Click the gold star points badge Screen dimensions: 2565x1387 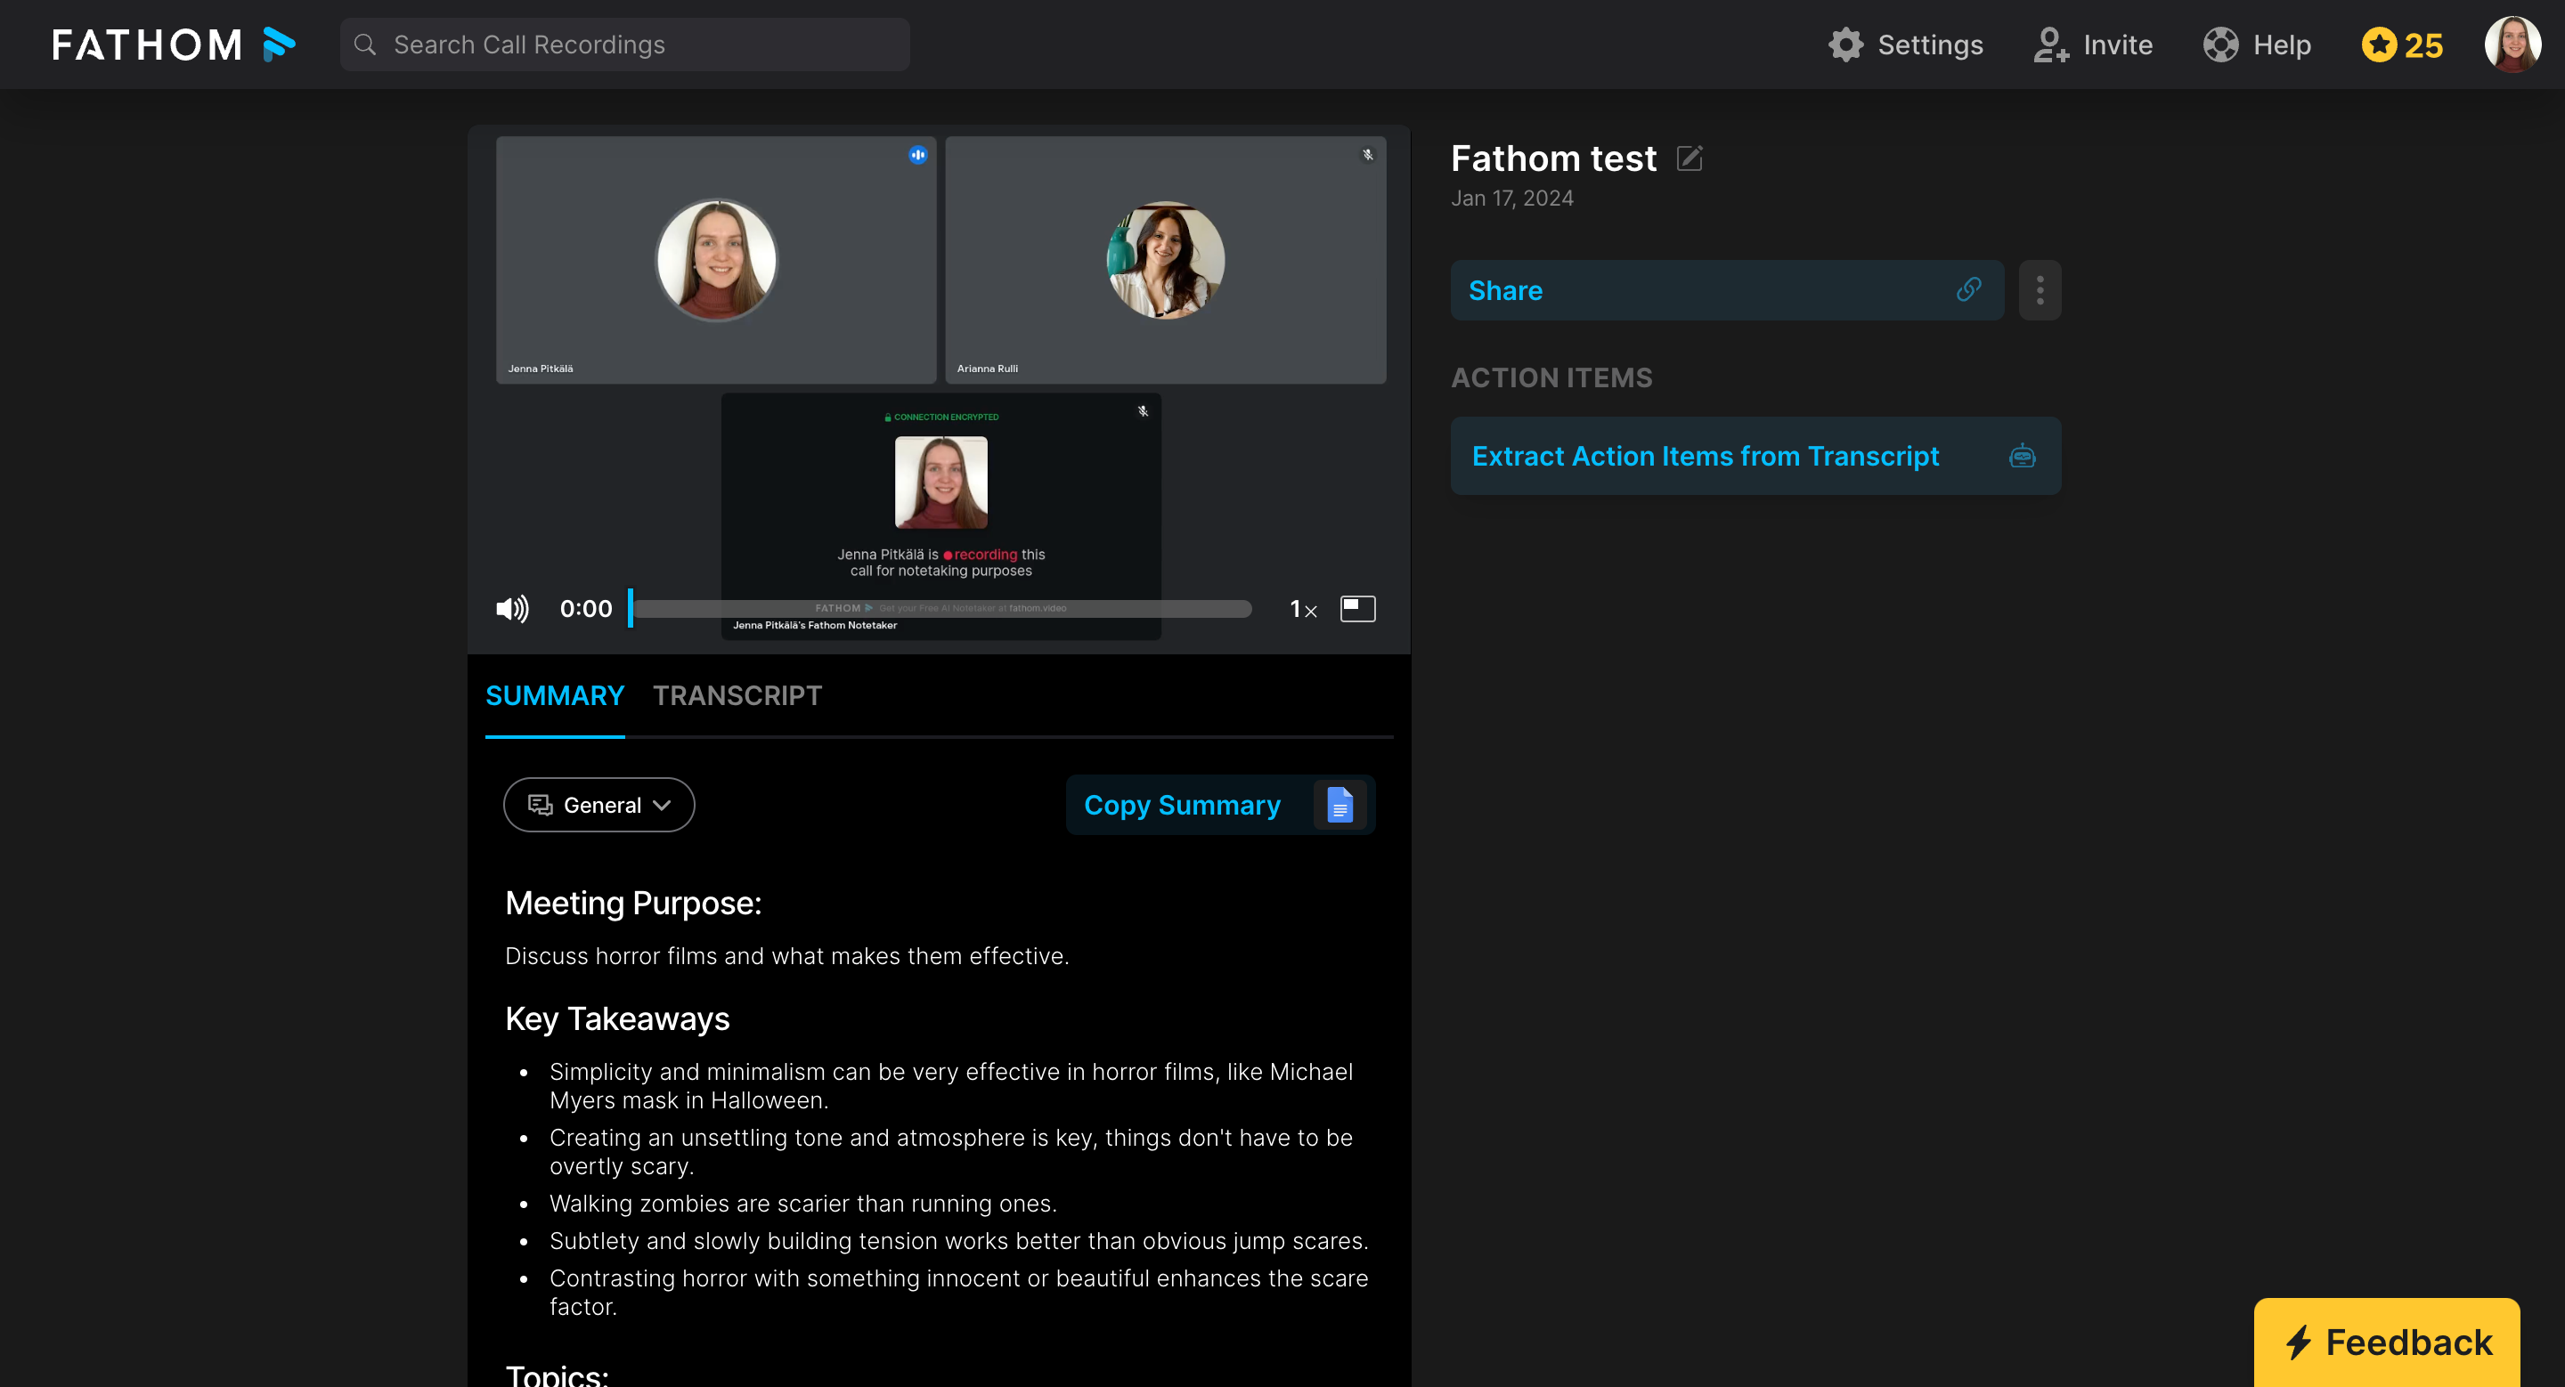pos(2402,45)
